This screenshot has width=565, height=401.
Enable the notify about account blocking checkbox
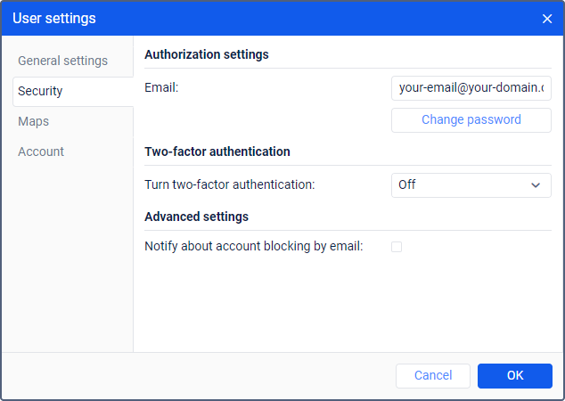(x=397, y=247)
